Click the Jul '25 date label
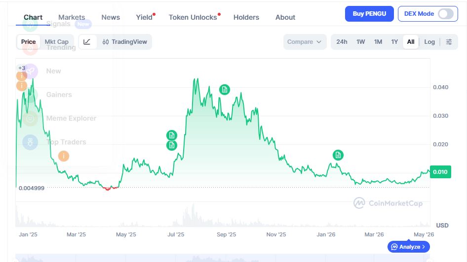The height and width of the screenshot is (262, 467). coord(176,234)
